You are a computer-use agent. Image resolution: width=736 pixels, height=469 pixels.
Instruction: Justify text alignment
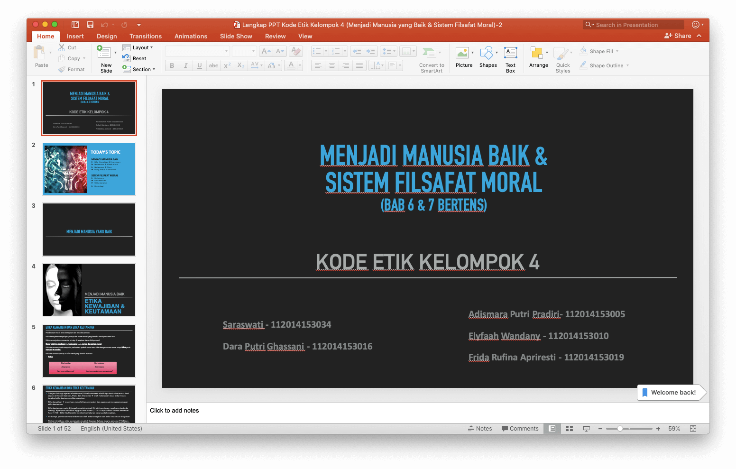(359, 65)
